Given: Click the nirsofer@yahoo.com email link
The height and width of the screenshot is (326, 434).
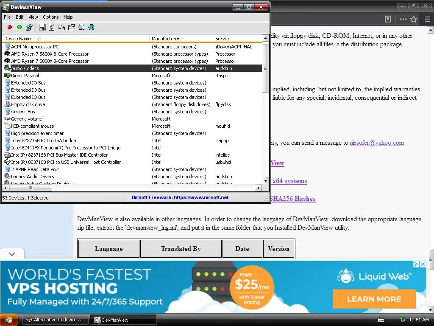Looking at the screenshot, I should click(377, 143).
